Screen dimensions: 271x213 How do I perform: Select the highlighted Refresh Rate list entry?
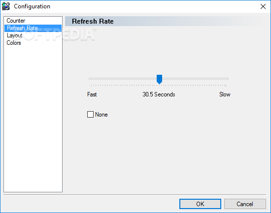click(33, 28)
